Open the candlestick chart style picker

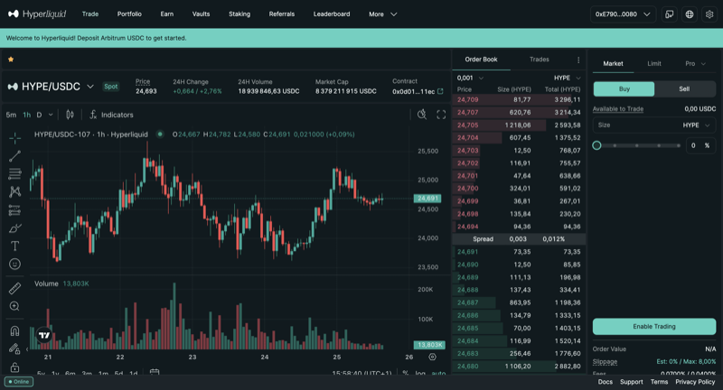click(70, 115)
